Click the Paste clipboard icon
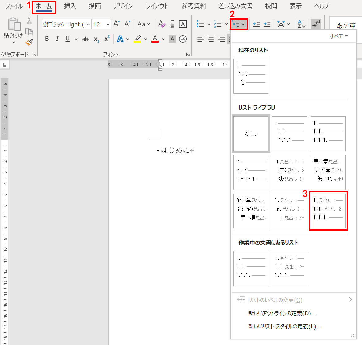Viewport: 362px width, 345px height. click(14, 24)
